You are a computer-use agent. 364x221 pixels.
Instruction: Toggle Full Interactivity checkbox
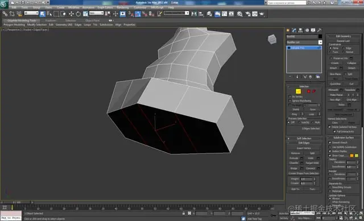334,131
